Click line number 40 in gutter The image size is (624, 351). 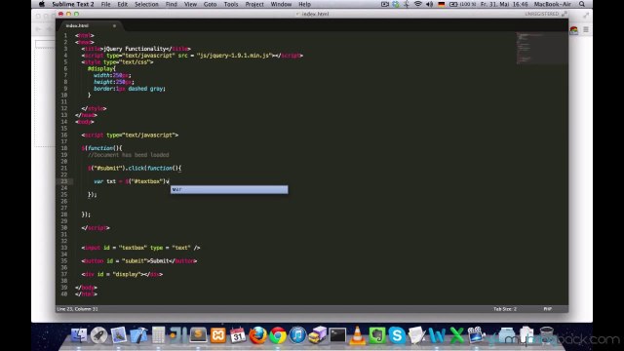64,294
